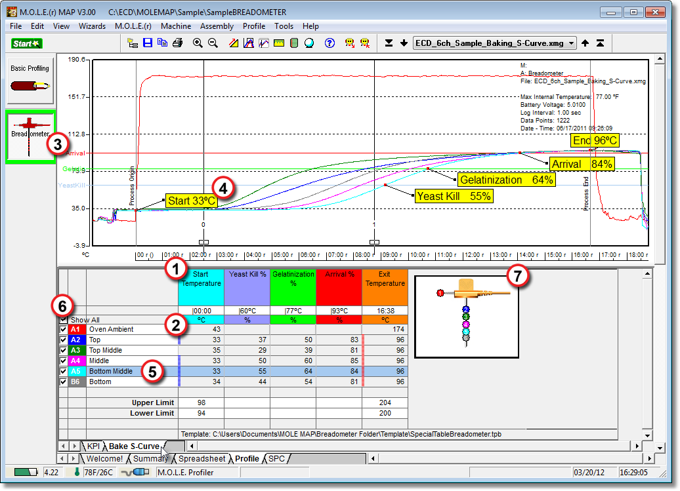
Task: Click the Copy icon in the toolbar
Action: tap(162, 43)
